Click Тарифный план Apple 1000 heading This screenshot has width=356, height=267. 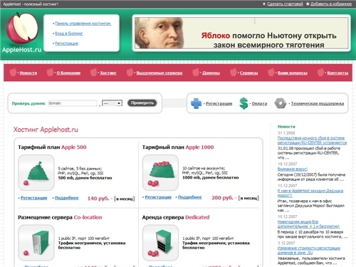pos(178,147)
